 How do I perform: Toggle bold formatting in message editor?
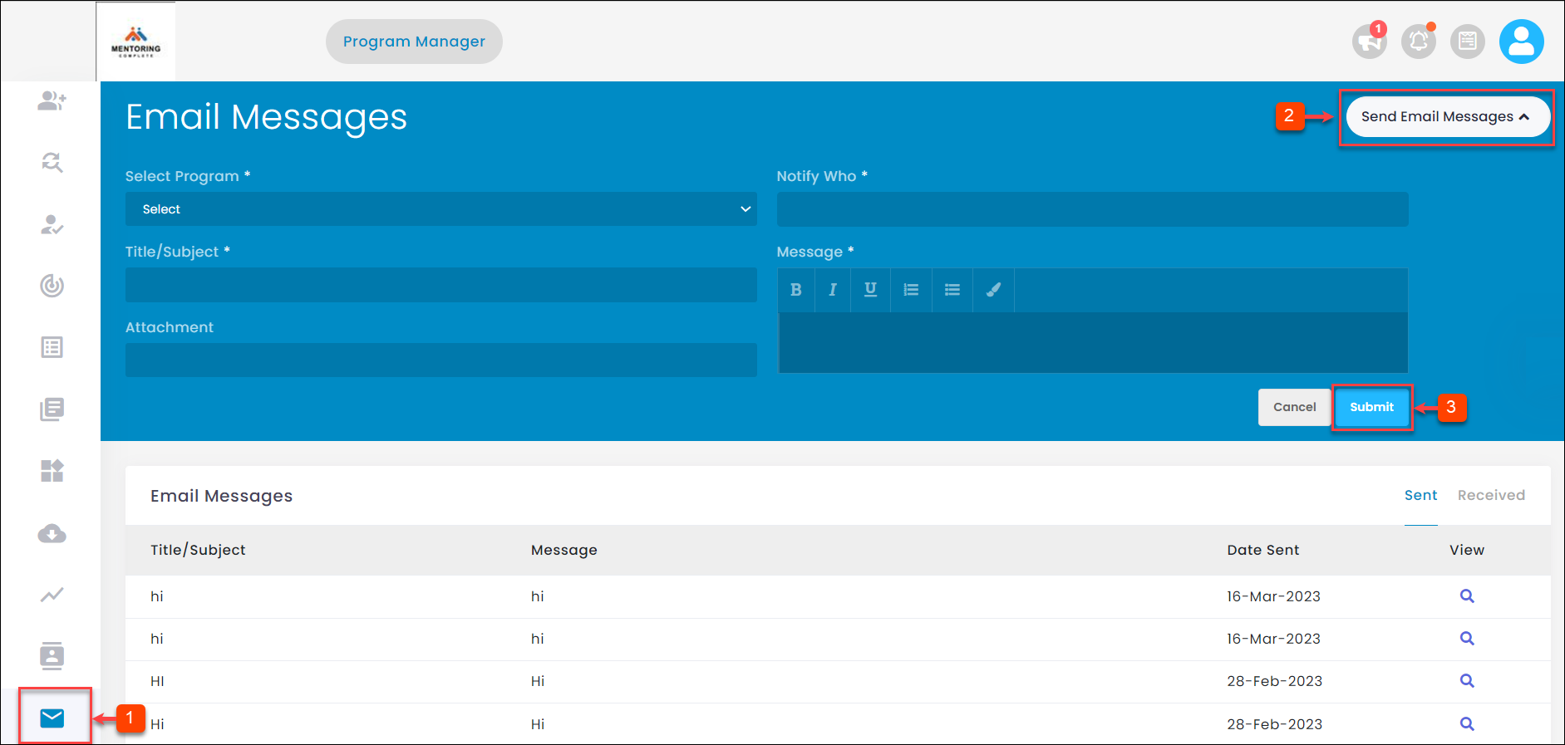pos(796,290)
